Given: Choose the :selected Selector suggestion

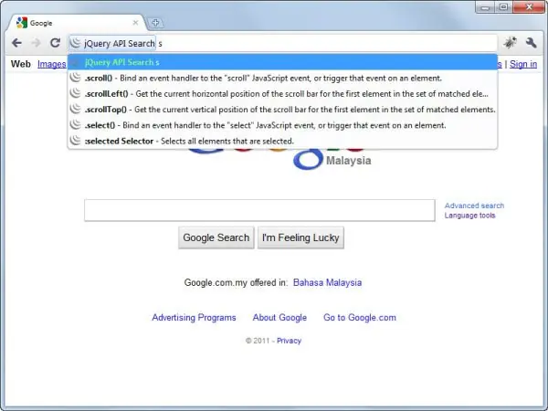Looking at the screenshot, I should click(282, 141).
